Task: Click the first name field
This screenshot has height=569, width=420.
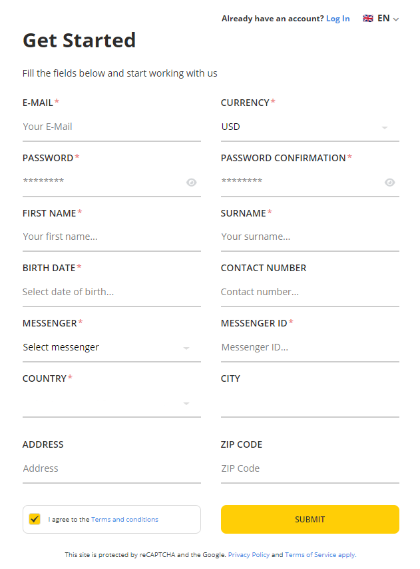Action: (x=111, y=237)
